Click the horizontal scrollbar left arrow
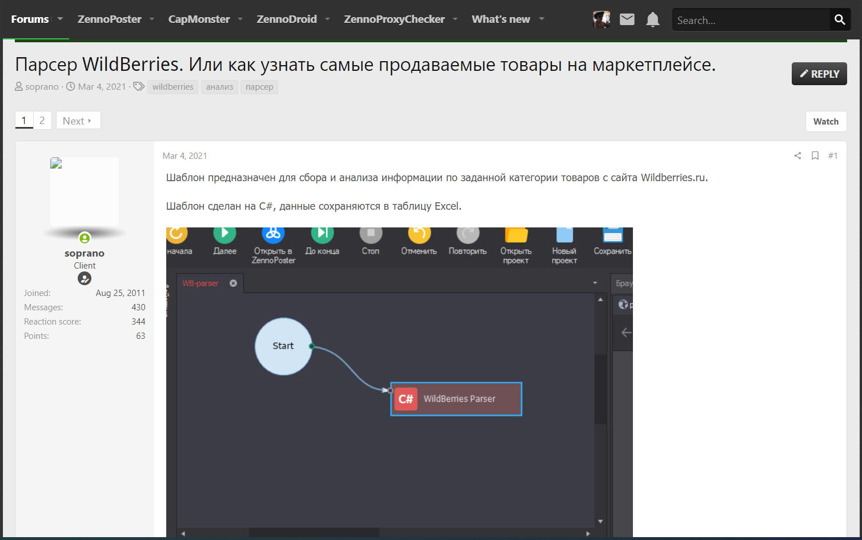 click(183, 533)
